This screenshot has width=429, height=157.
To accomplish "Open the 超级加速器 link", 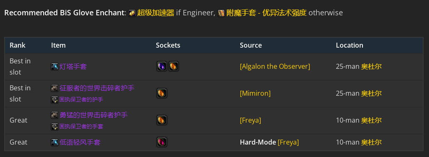I will (155, 13).
